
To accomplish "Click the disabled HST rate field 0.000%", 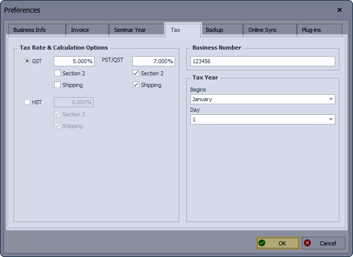I will click(x=73, y=102).
